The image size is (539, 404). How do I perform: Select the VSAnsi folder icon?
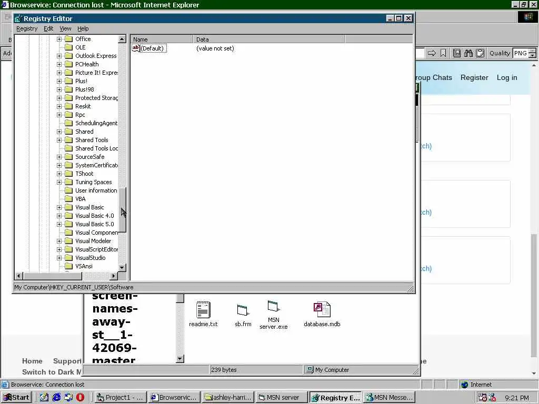pos(69,266)
